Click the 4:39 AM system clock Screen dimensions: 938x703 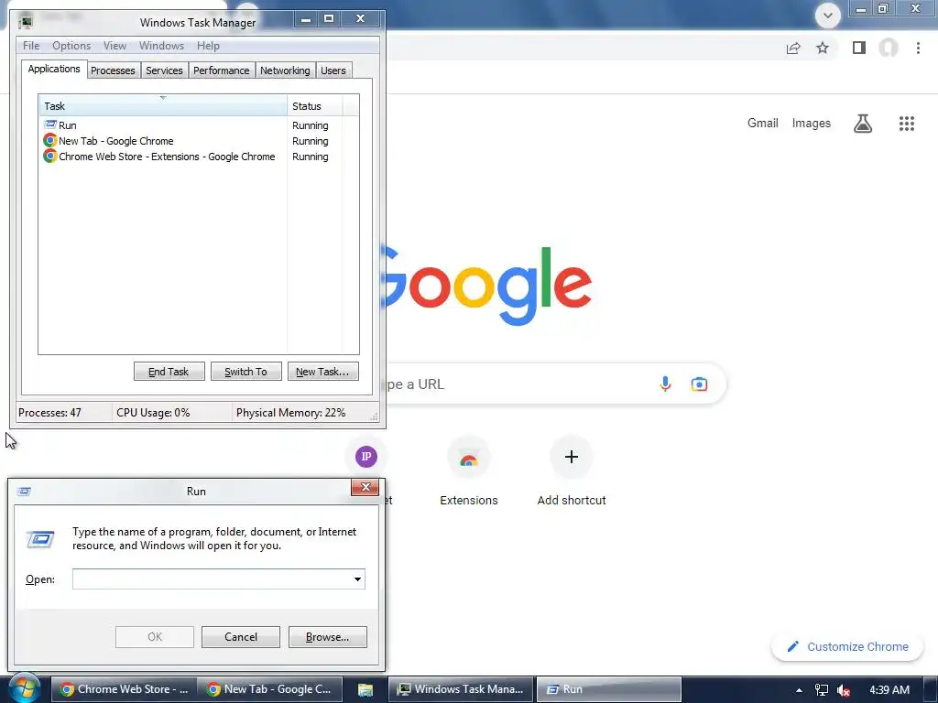point(889,690)
